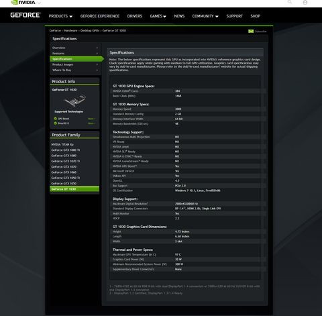Open GeForce GTX 1070 product page
The width and height of the screenshot is (322, 316).
click(x=64, y=167)
